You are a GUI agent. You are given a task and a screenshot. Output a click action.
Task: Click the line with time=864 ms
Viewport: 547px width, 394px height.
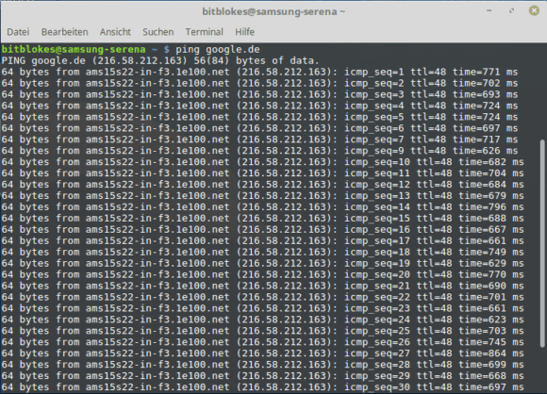tap(263, 353)
